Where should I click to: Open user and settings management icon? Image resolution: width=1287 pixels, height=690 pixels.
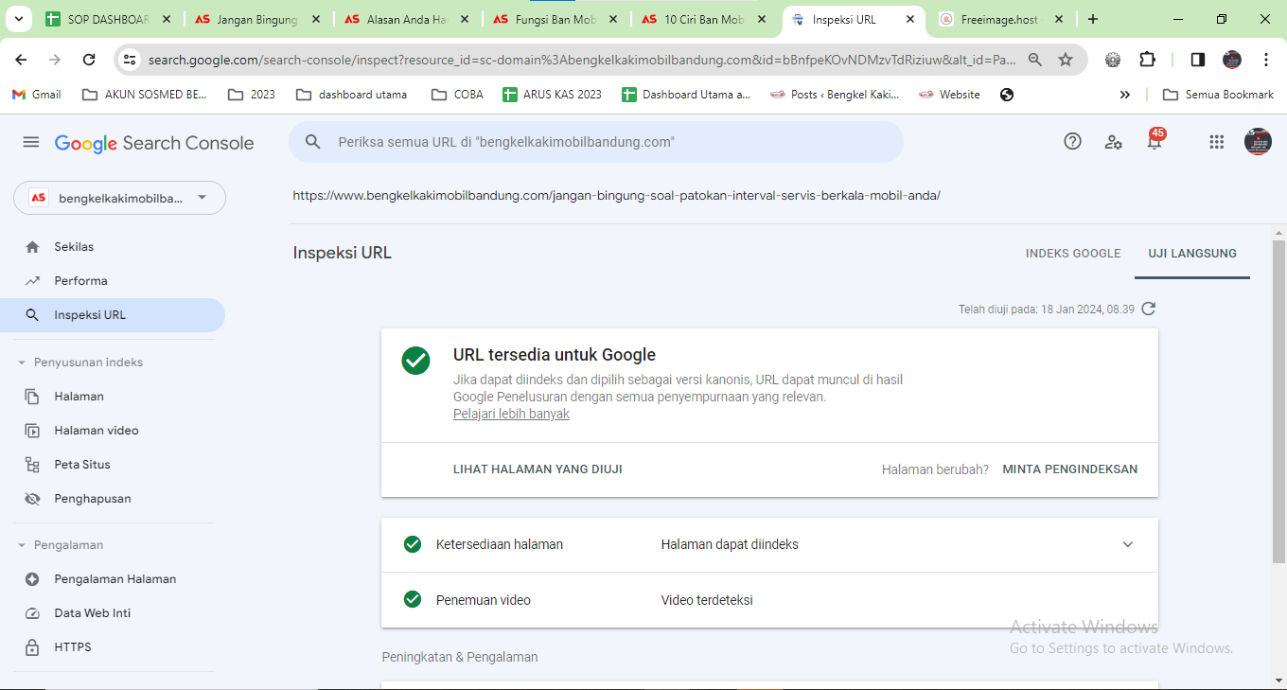tap(1114, 142)
